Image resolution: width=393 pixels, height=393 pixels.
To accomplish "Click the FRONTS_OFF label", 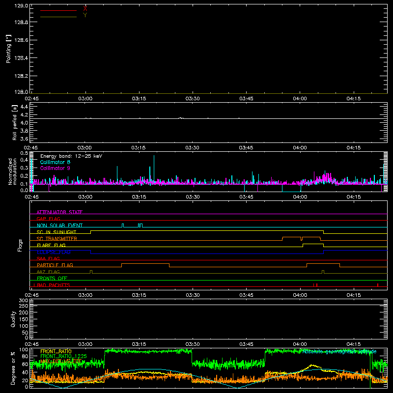I will 52,278.
